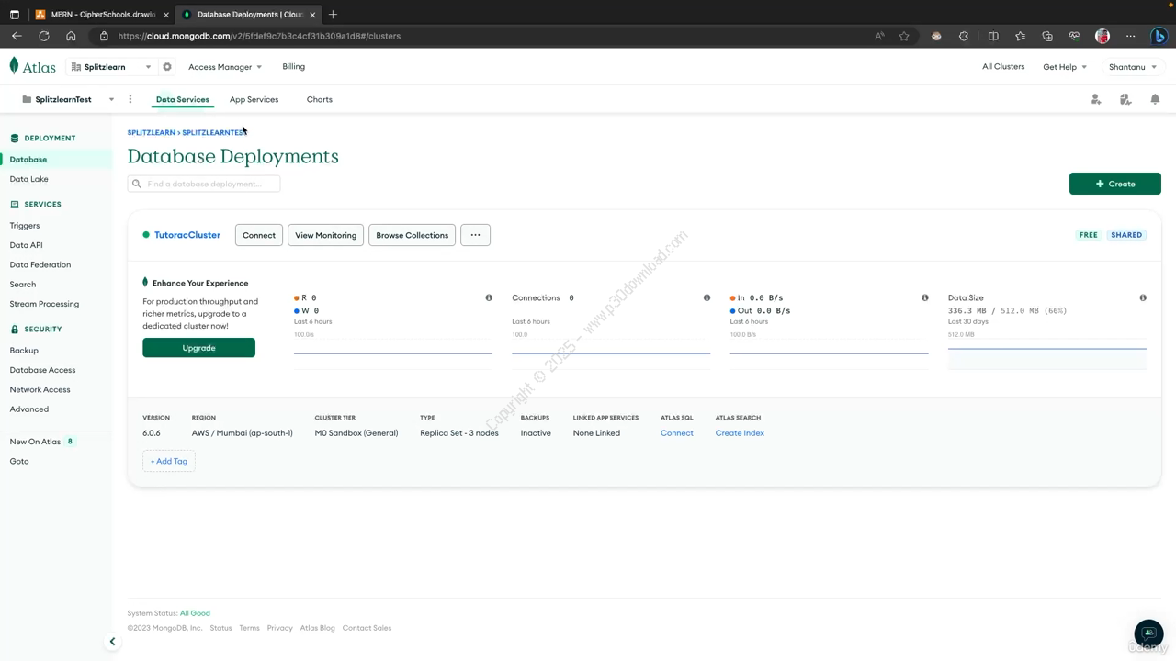The image size is (1176, 661).
Task: Reload the page with refresh icon
Action: [x=44, y=36]
